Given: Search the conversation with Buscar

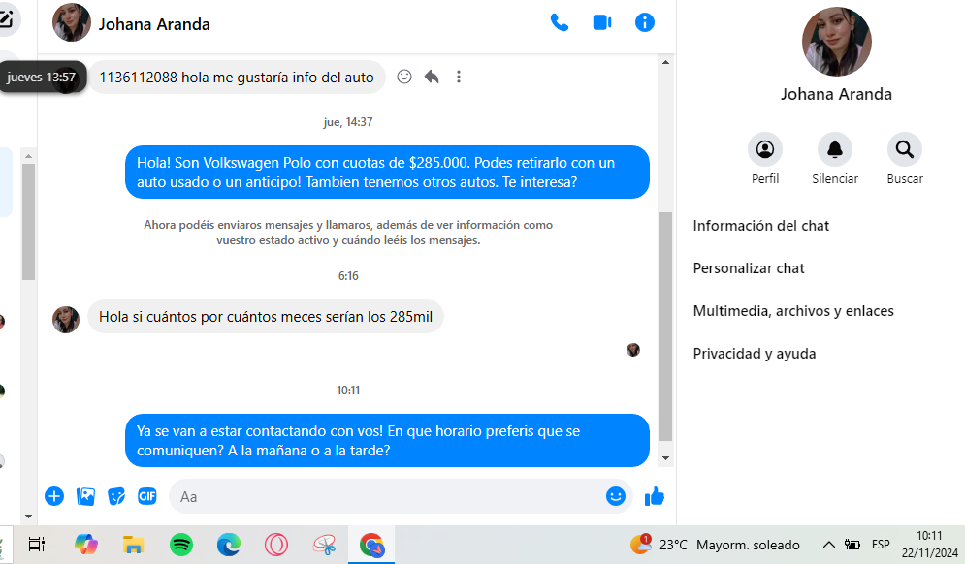Looking at the screenshot, I should [x=905, y=159].
